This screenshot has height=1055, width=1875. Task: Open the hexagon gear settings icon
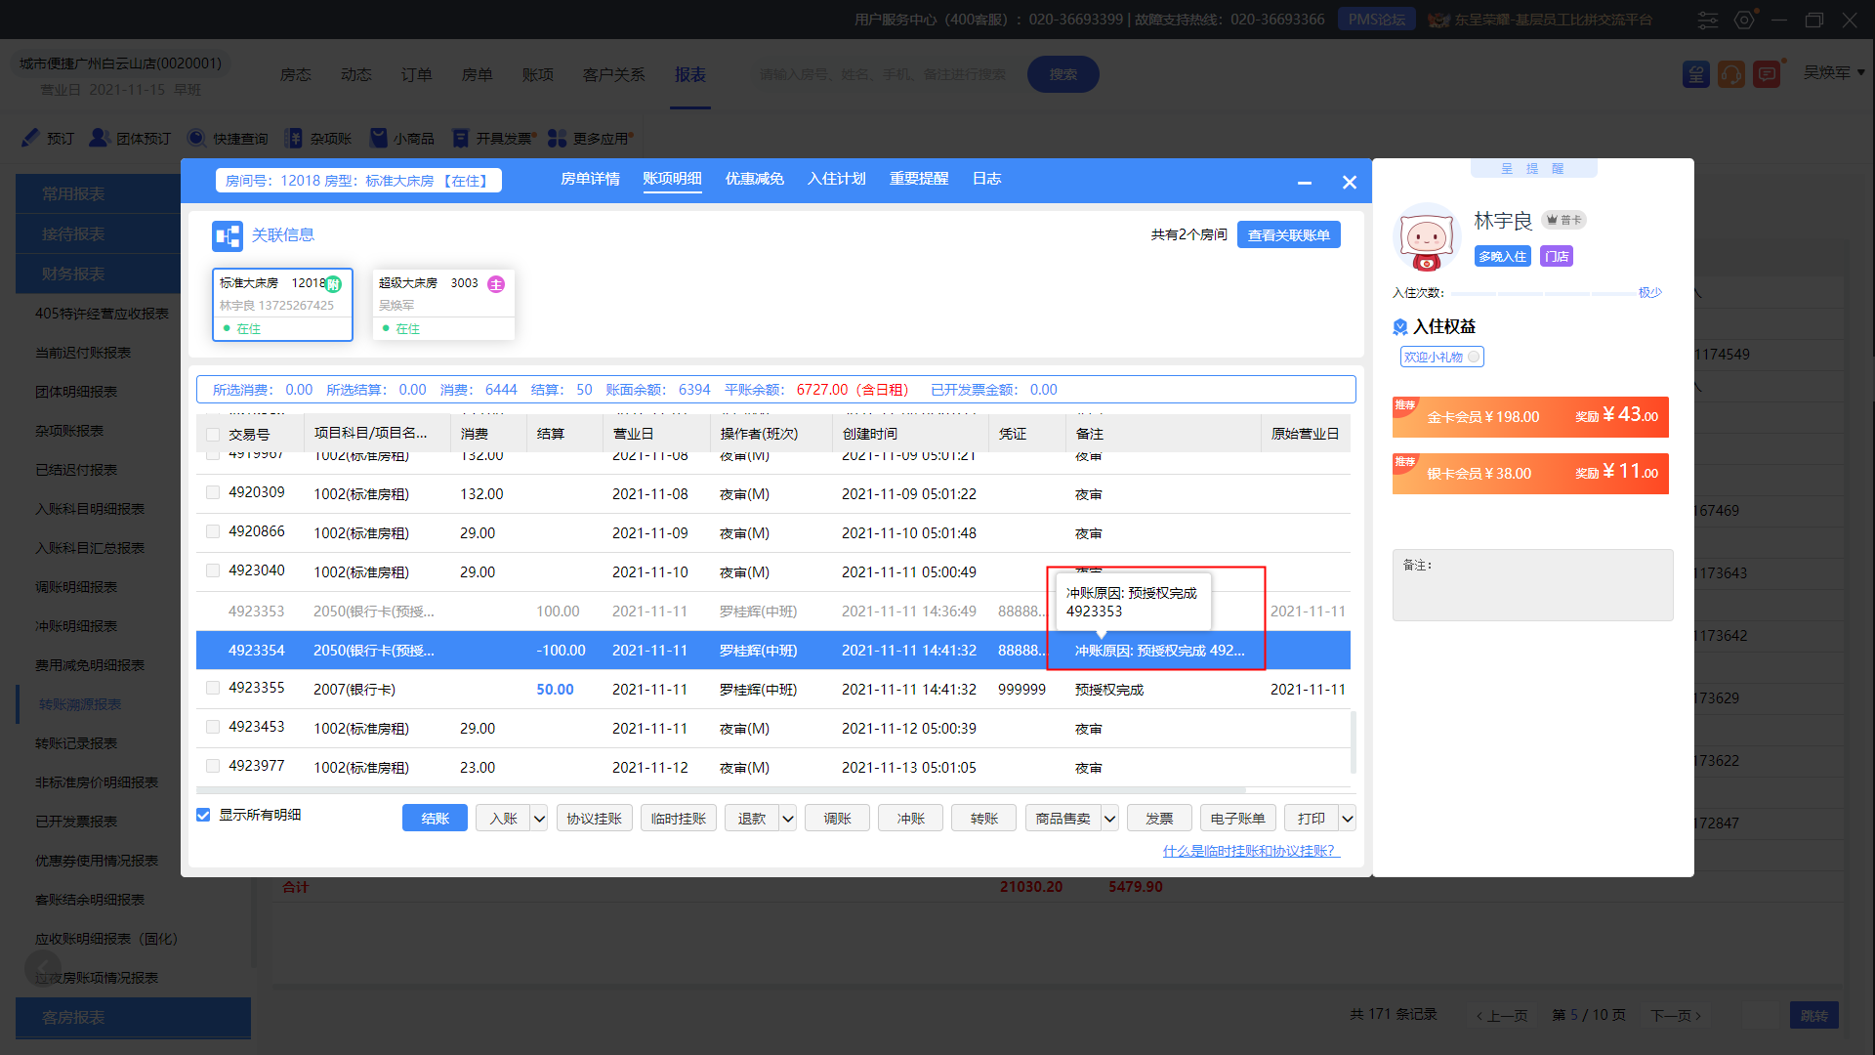click(x=1744, y=20)
